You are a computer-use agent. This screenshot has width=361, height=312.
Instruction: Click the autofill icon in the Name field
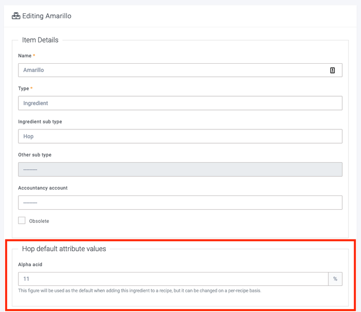click(332, 70)
